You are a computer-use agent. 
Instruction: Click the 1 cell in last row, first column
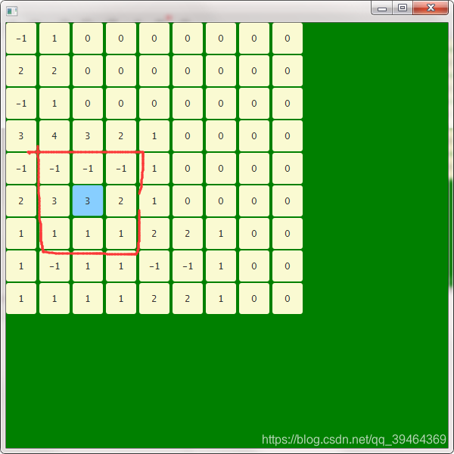click(21, 298)
